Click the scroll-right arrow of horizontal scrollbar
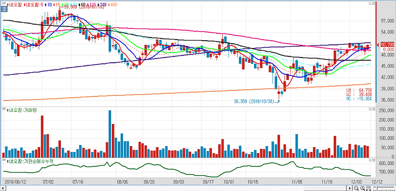Viewport: 396px width, 191px height. coord(350,188)
